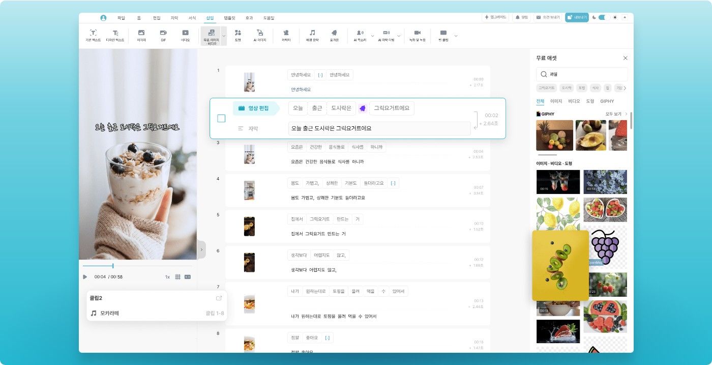Expand the AI 자막 더빙 dropdown arrow
712x365 pixels.
(399, 36)
